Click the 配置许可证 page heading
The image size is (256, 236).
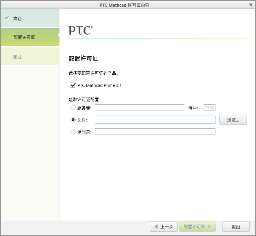click(83, 58)
